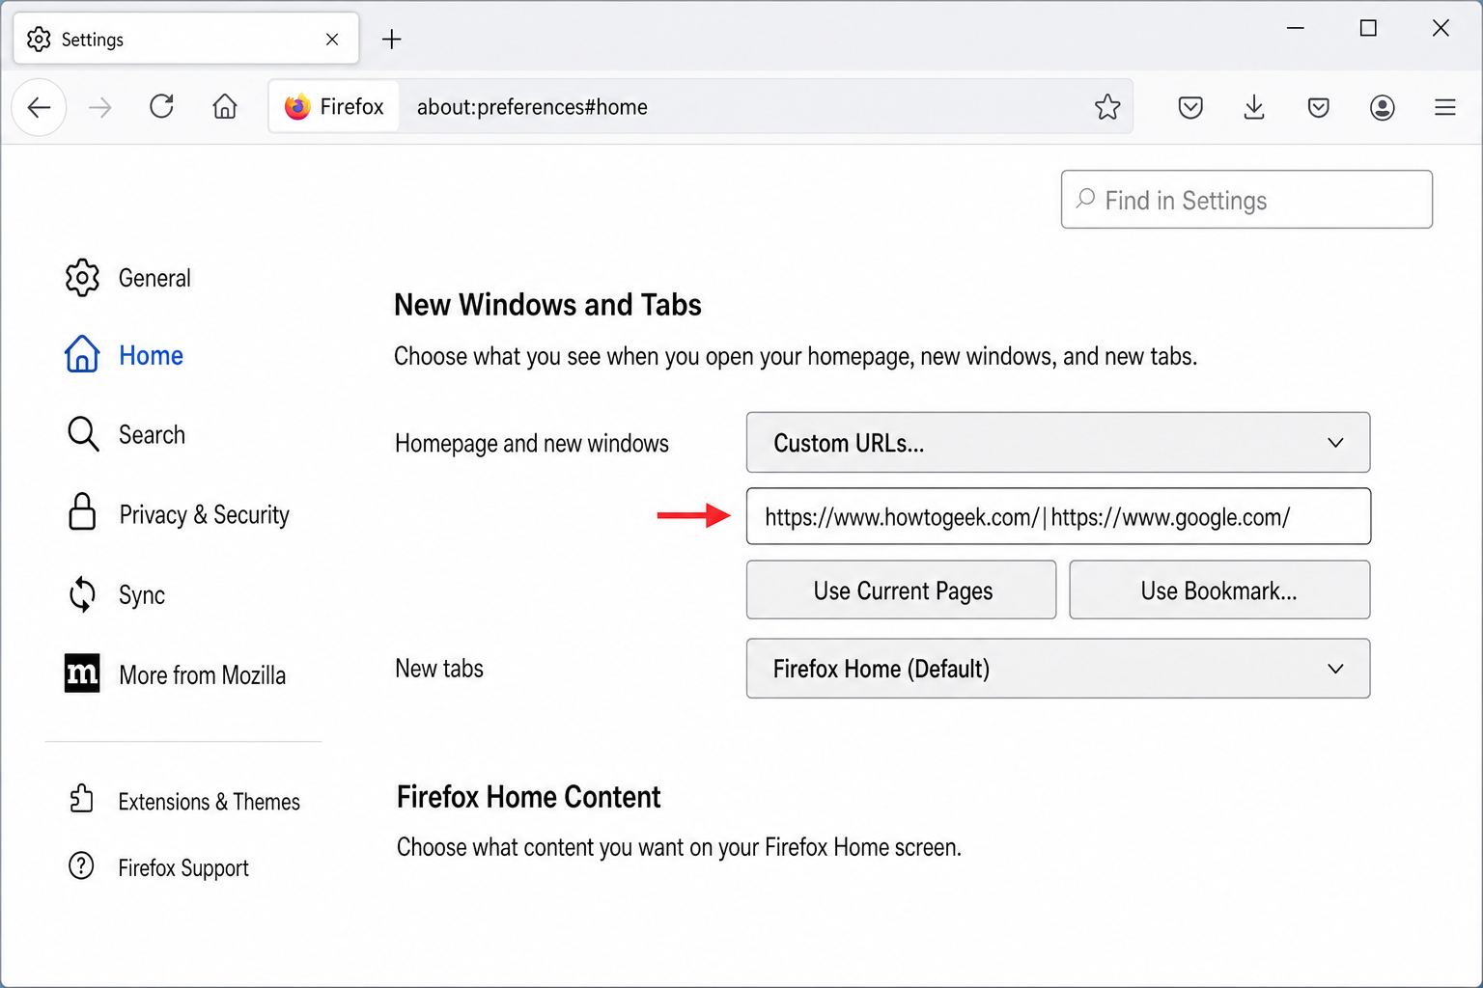Click the Firefox Home Content heading
1483x988 pixels.
pyautogui.click(x=528, y=797)
